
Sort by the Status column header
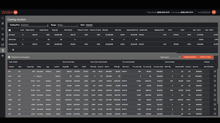[x=39, y=67]
